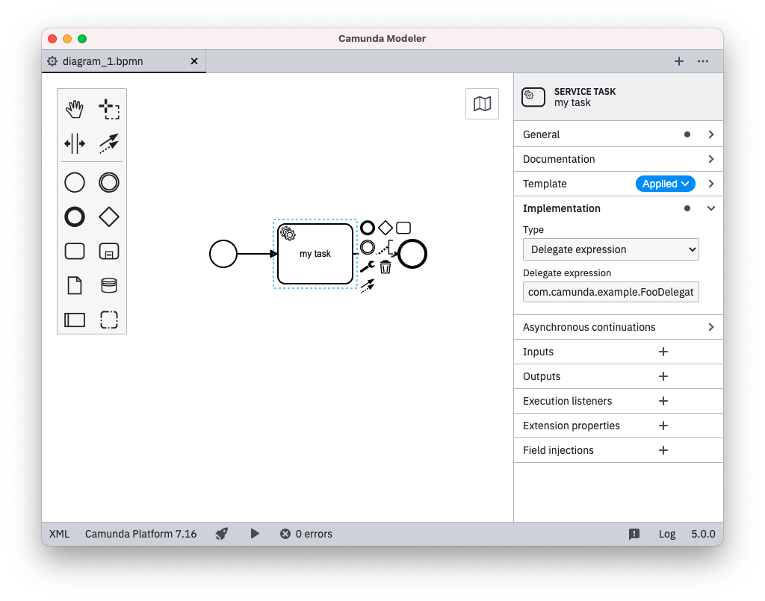Click the rocket deploy icon

(x=222, y=534)
